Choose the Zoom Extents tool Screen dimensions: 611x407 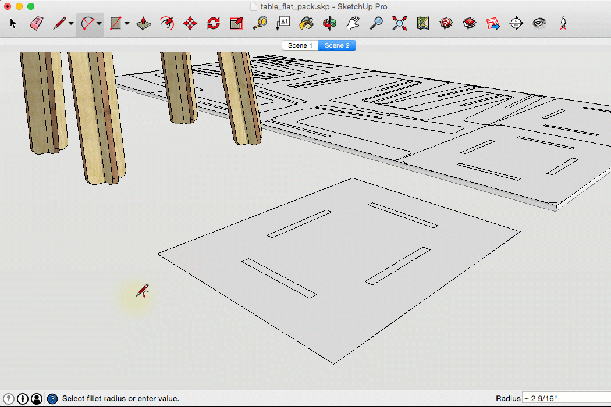(x=399, y=24)
